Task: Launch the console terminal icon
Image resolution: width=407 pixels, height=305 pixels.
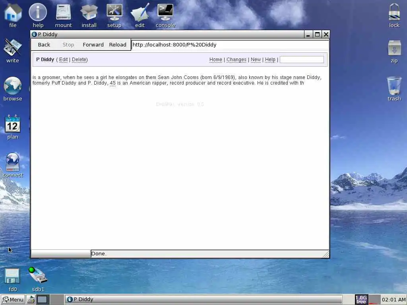Action: click(x=165, y=15)
